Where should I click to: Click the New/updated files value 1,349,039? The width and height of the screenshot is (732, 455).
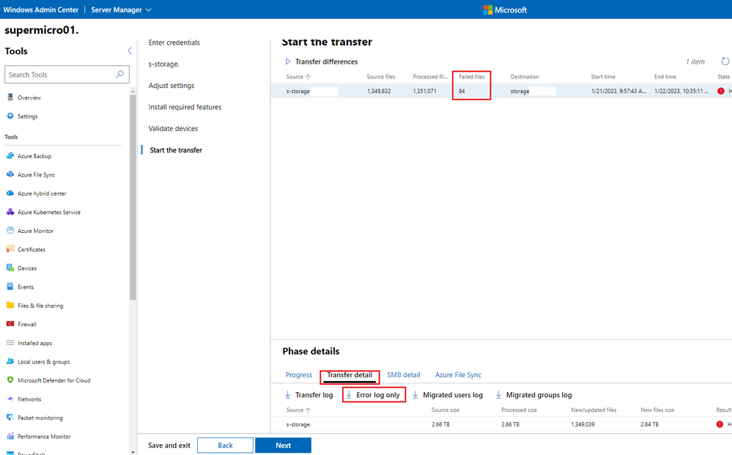pyautogui.click(x=583, y=424)
